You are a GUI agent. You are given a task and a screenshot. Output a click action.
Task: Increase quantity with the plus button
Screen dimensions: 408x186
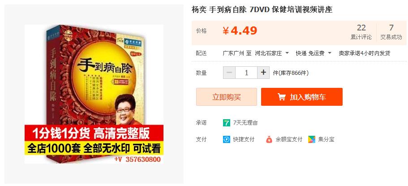tap(263, 73)
